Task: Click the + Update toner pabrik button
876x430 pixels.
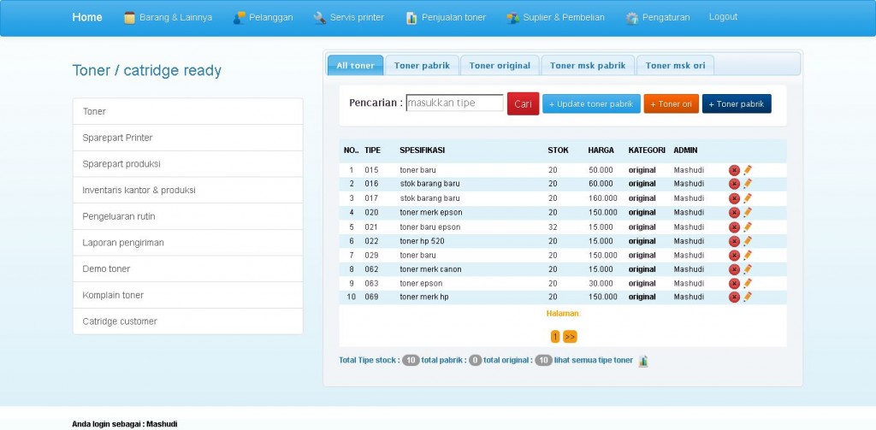Action: 591,104
